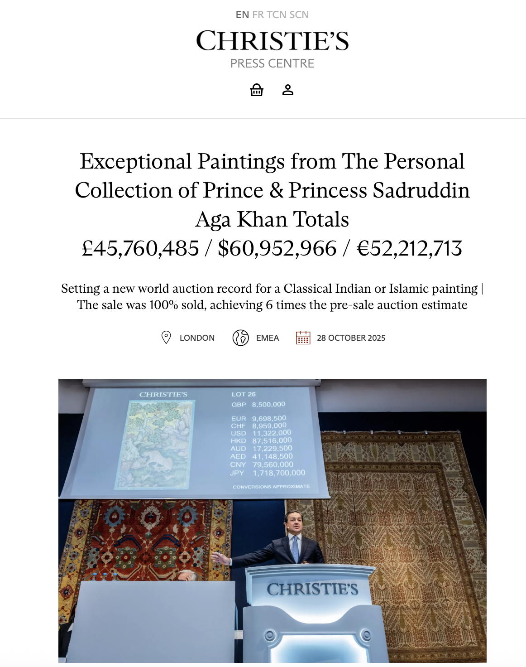Image resolution: width=526 pixels, height=667 pixels.
Task: Click the globe region icon
Action: (240, 338)
